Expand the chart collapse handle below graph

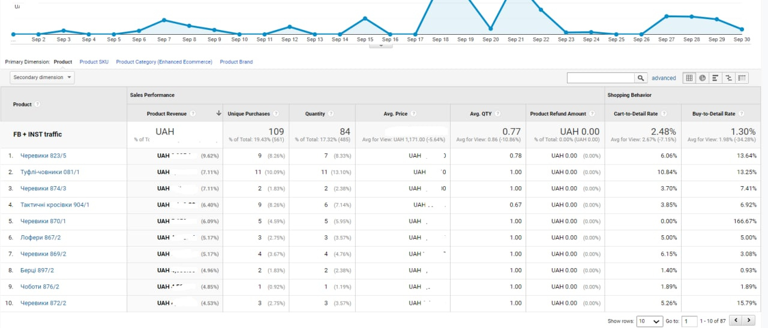(380, 45)
